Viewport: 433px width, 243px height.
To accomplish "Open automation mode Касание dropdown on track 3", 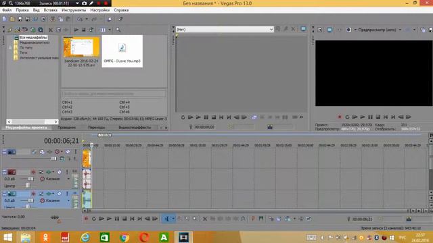I will tap(68, 200).
